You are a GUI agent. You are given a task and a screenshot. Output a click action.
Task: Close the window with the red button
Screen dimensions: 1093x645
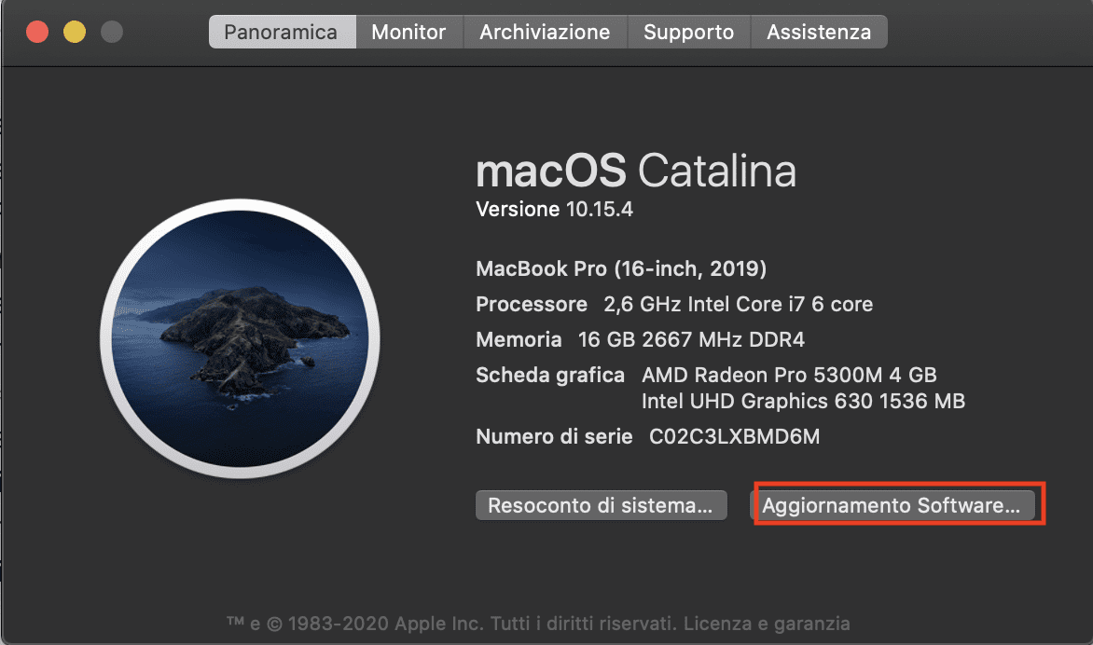pyautogui.click(x=37, y=32)
